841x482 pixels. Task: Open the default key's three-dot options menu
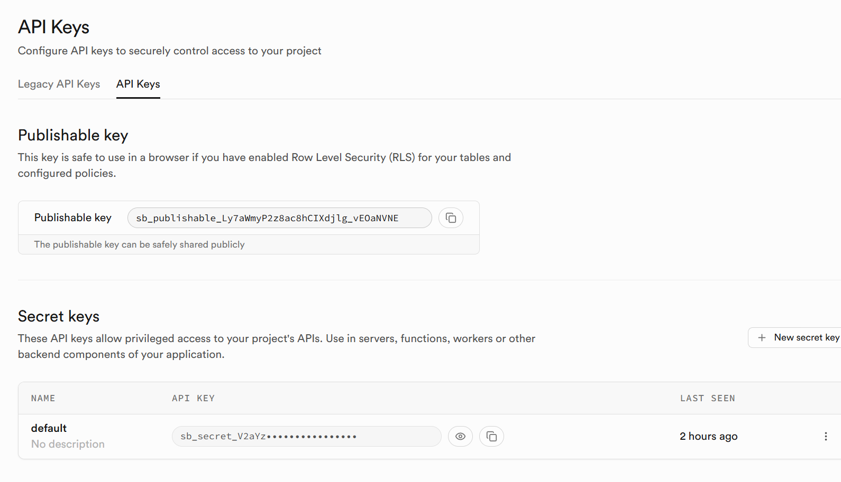click(x=825, y=437)
